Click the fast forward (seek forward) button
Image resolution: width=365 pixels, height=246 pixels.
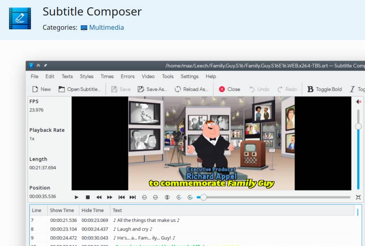pos(110,197)
